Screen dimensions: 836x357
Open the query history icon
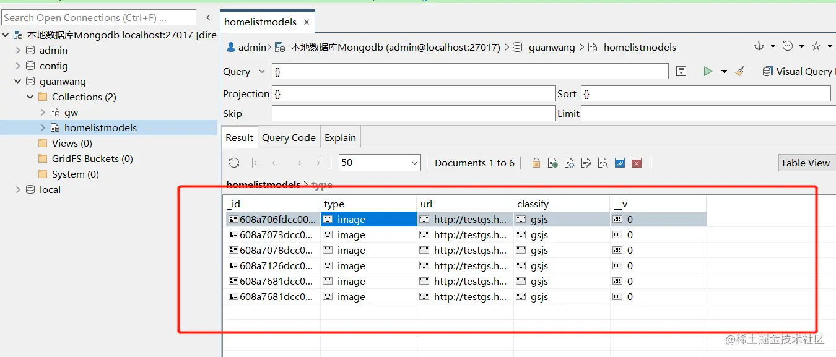pyautogui.click(x=788, y=46)
